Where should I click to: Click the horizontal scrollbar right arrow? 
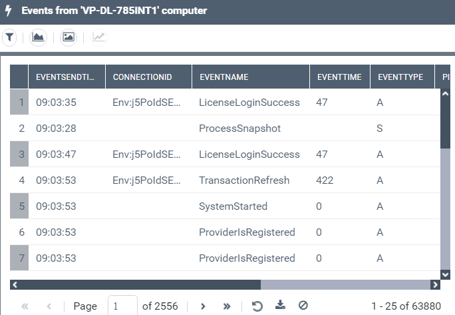pos(436,284)
